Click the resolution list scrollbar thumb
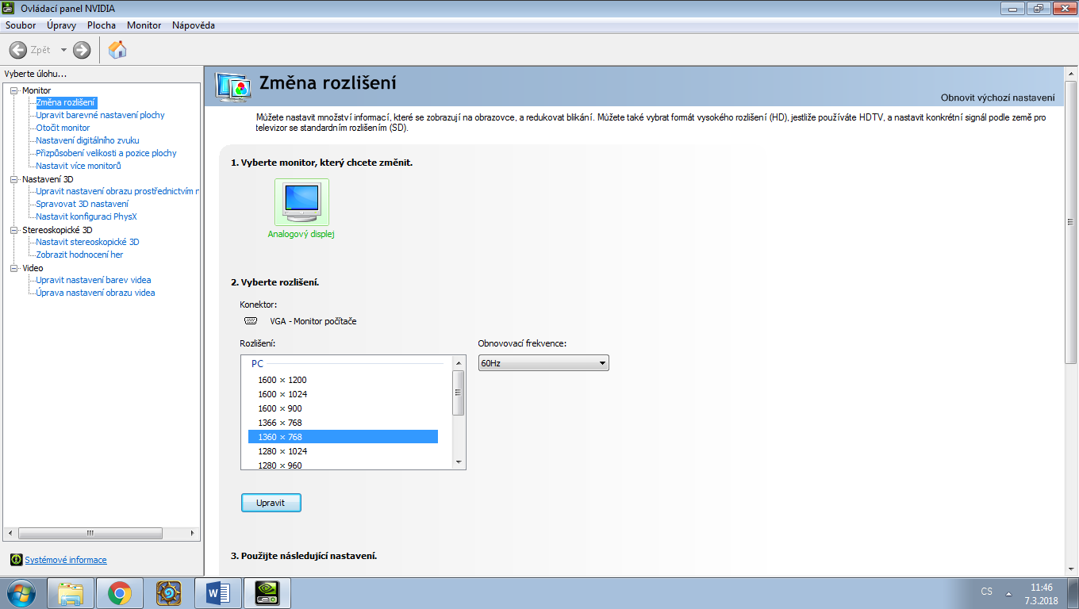 click(x=458, y=393)
